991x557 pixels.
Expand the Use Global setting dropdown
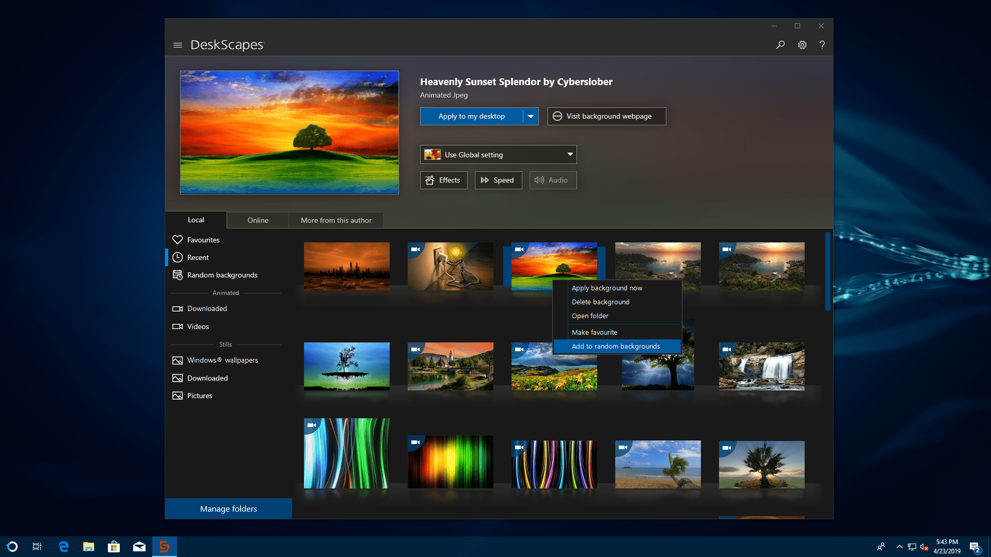(569, 154)
